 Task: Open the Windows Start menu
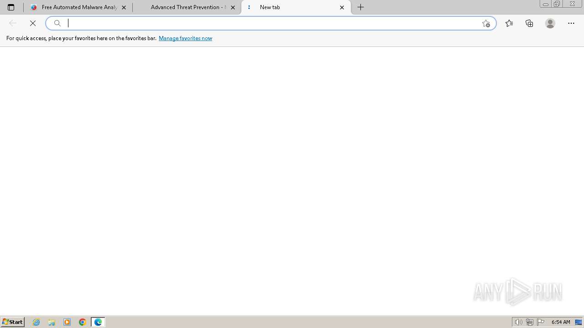coord(12,322)
